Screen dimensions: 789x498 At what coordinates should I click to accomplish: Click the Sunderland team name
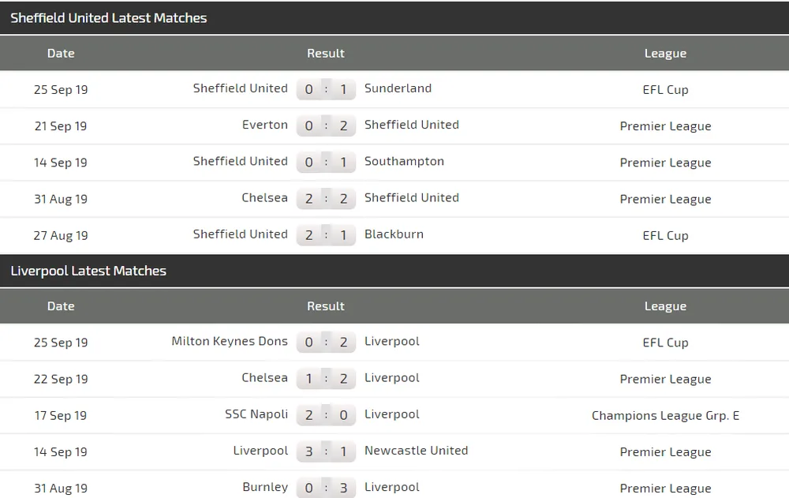point(398,88)
